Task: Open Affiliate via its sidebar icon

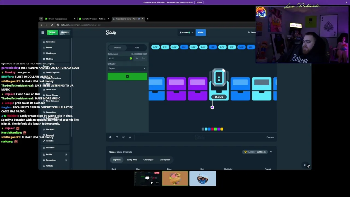Action: point(44,166)
